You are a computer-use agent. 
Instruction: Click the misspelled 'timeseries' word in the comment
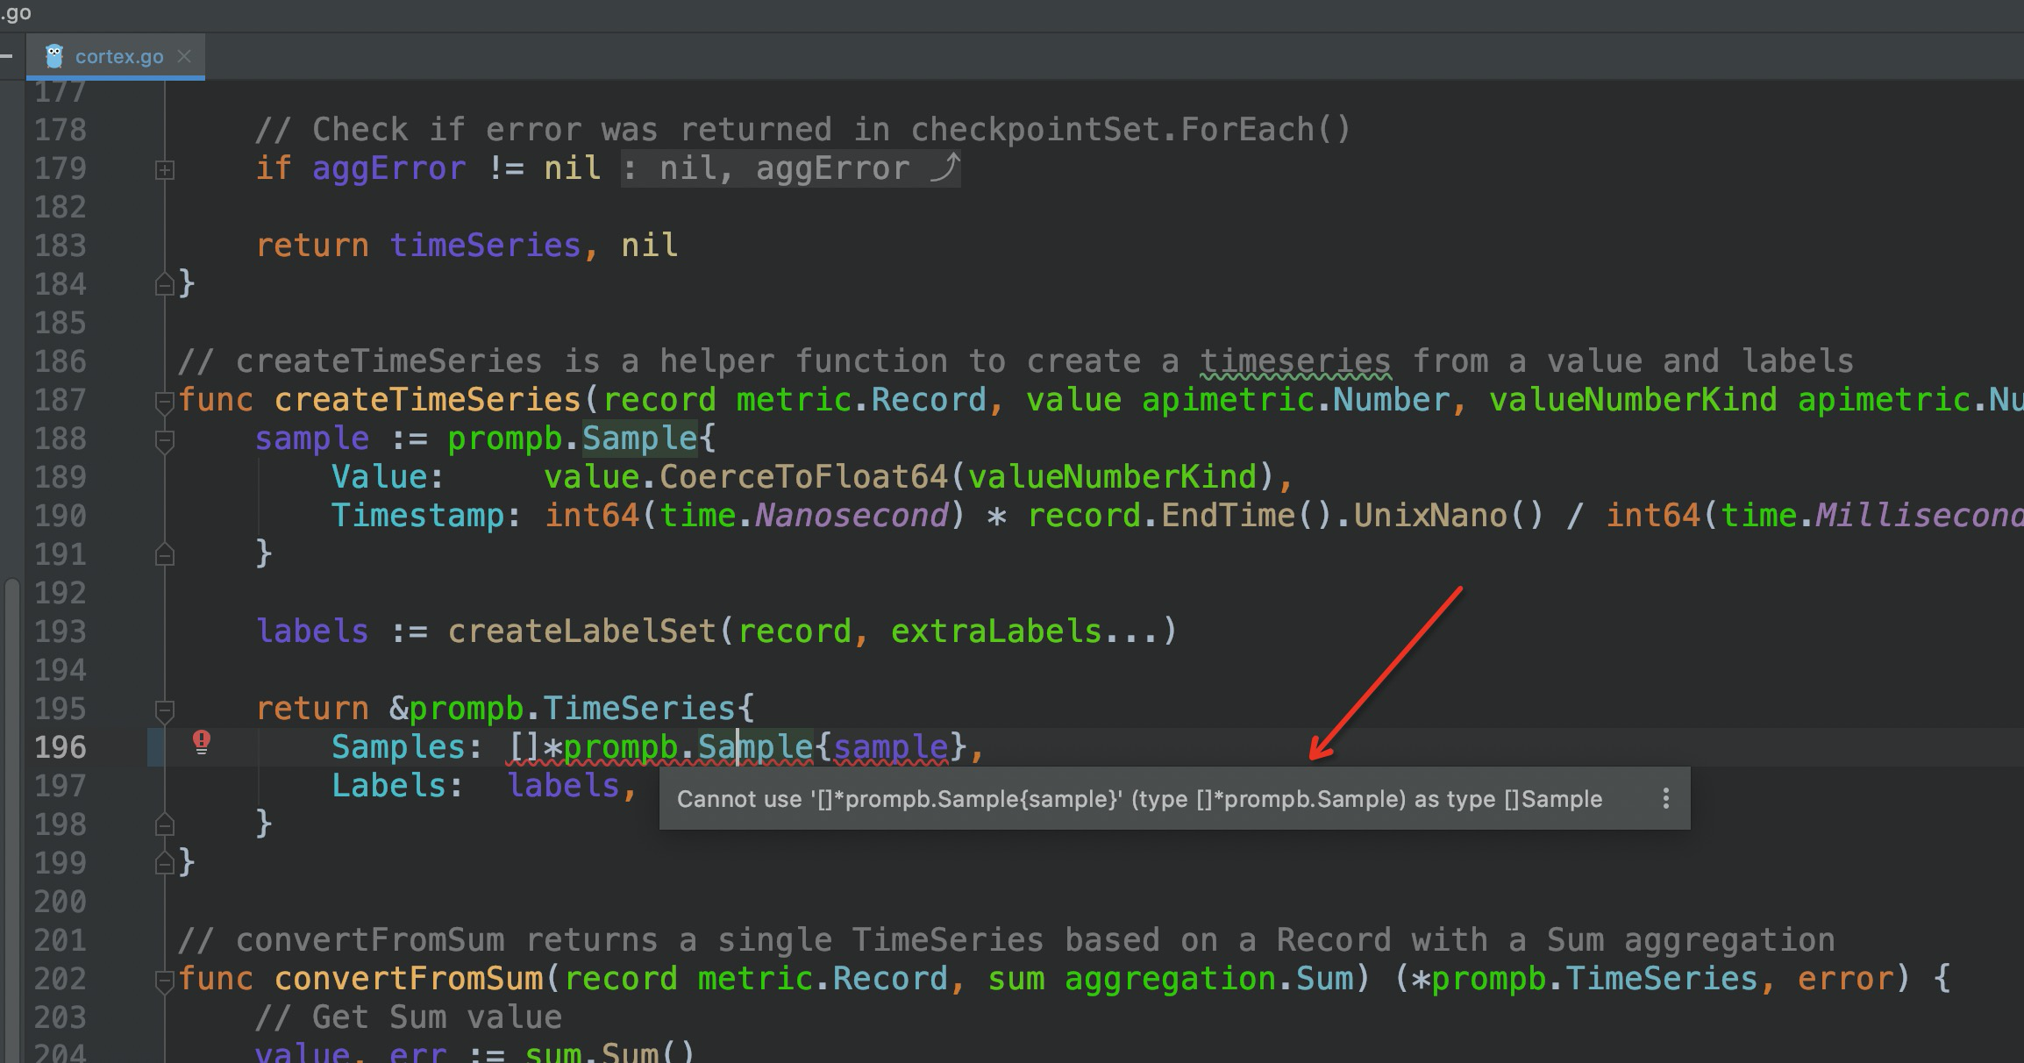coord(1295,360)
